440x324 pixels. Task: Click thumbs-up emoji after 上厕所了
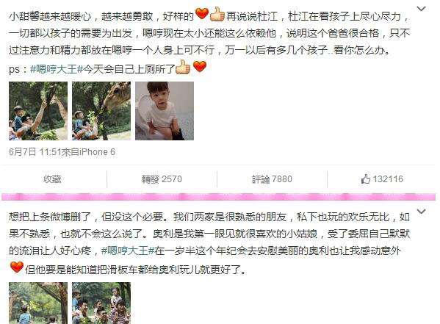[x=183, y=67]
